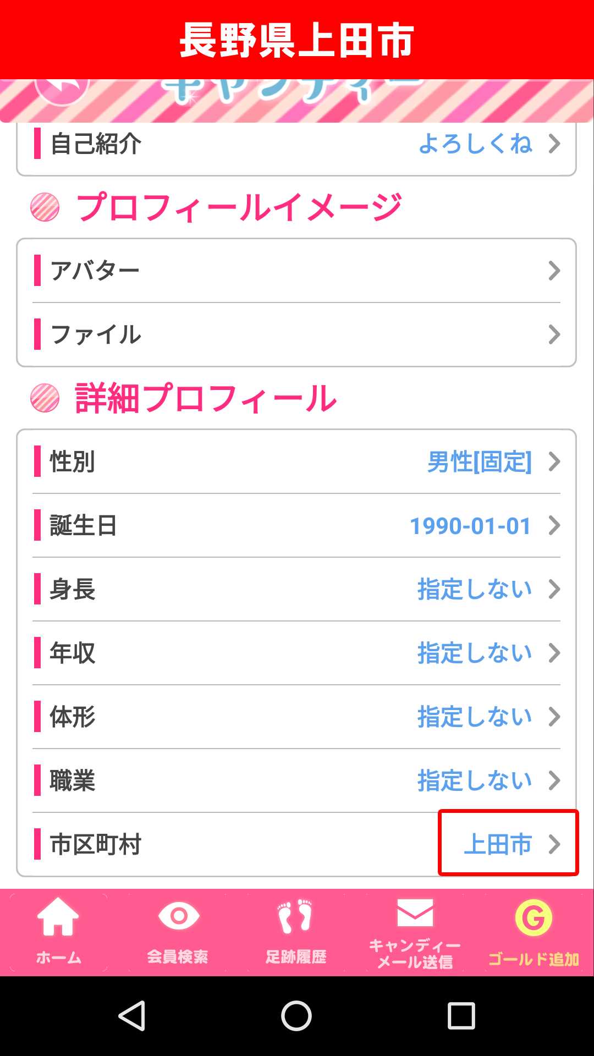Open the アバター avatar setting

pos(296,271)
